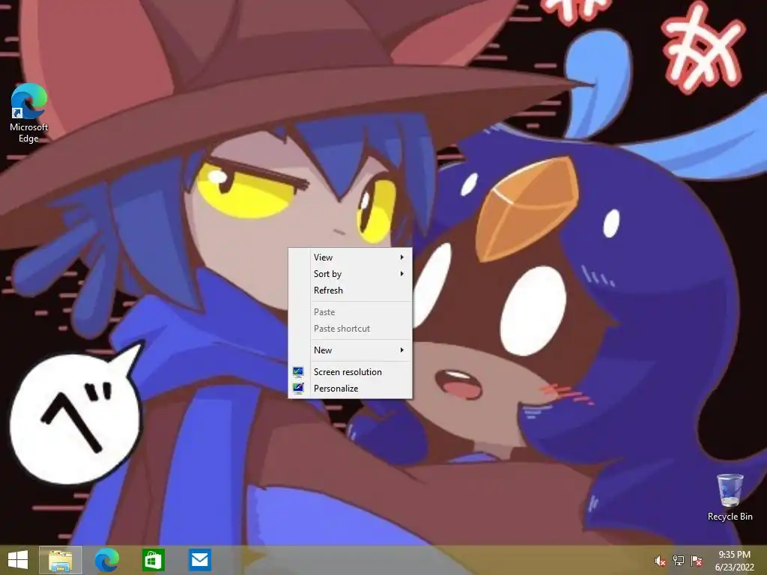The image size is (767, 575).
Task: Click the 6/23/2022 date in the tray
Action: click(734, 568)
